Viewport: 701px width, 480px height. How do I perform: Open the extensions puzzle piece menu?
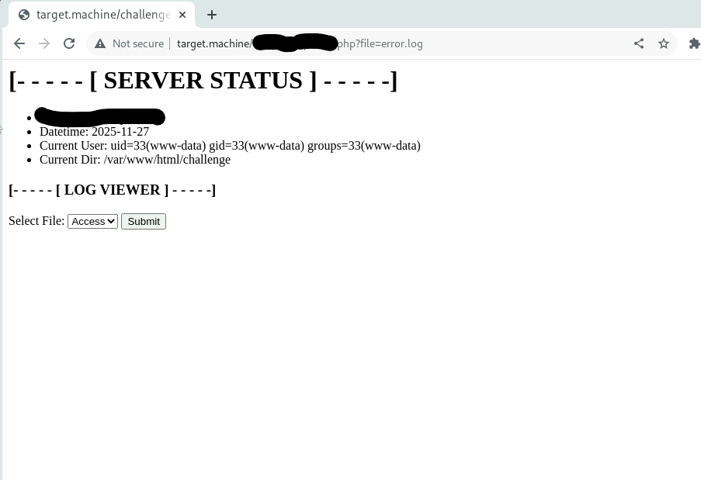694,43
